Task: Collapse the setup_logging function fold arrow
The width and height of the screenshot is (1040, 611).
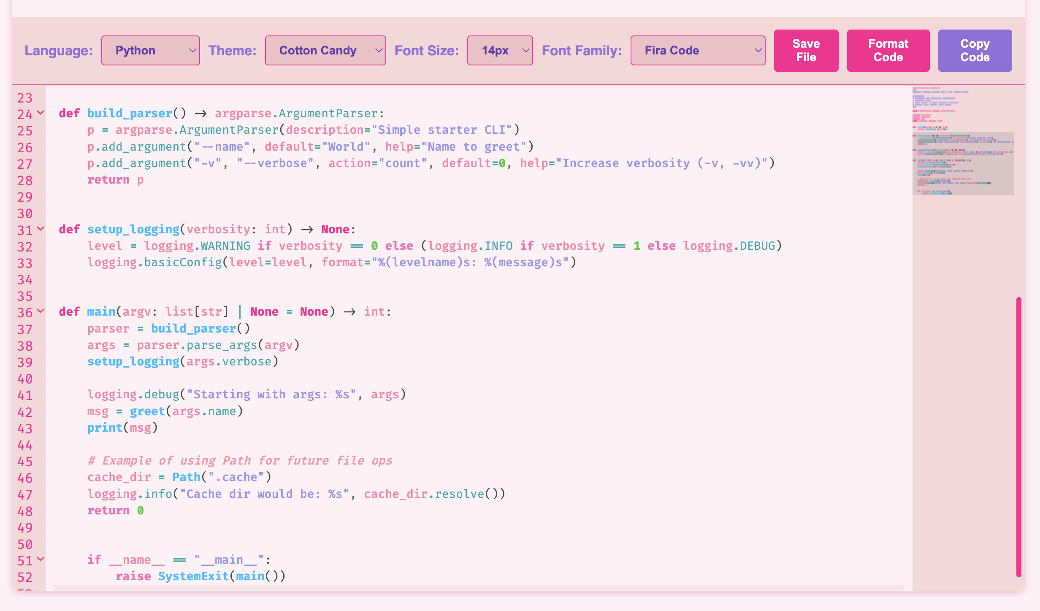Action: [41, 229]
